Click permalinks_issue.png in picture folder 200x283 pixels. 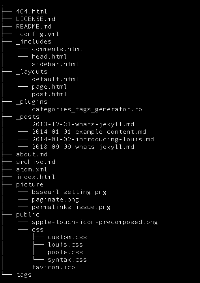71,207
